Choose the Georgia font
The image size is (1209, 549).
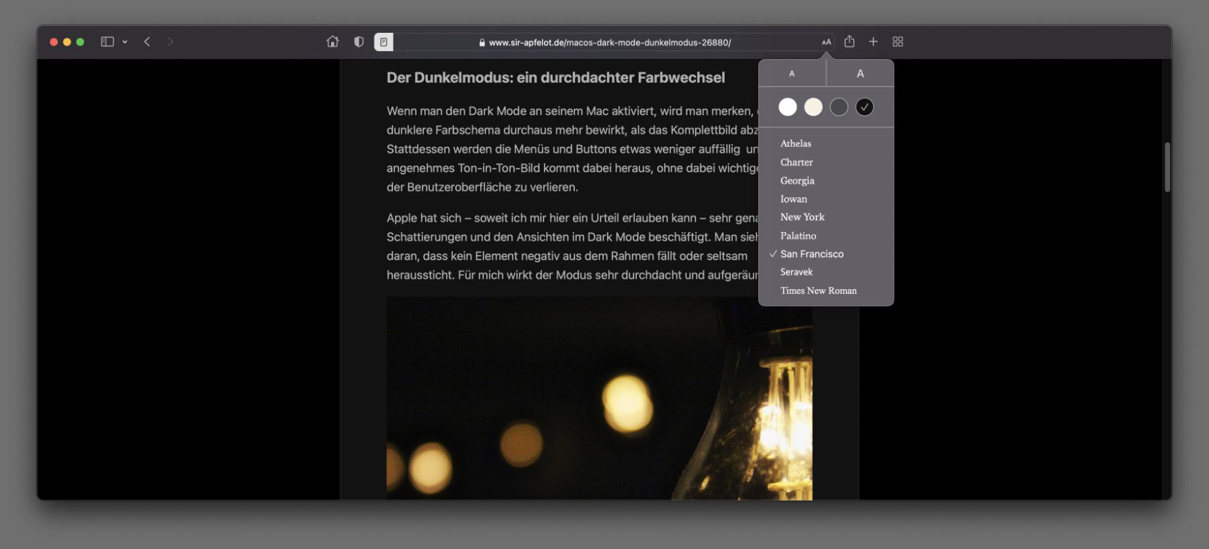coord(797,181)
